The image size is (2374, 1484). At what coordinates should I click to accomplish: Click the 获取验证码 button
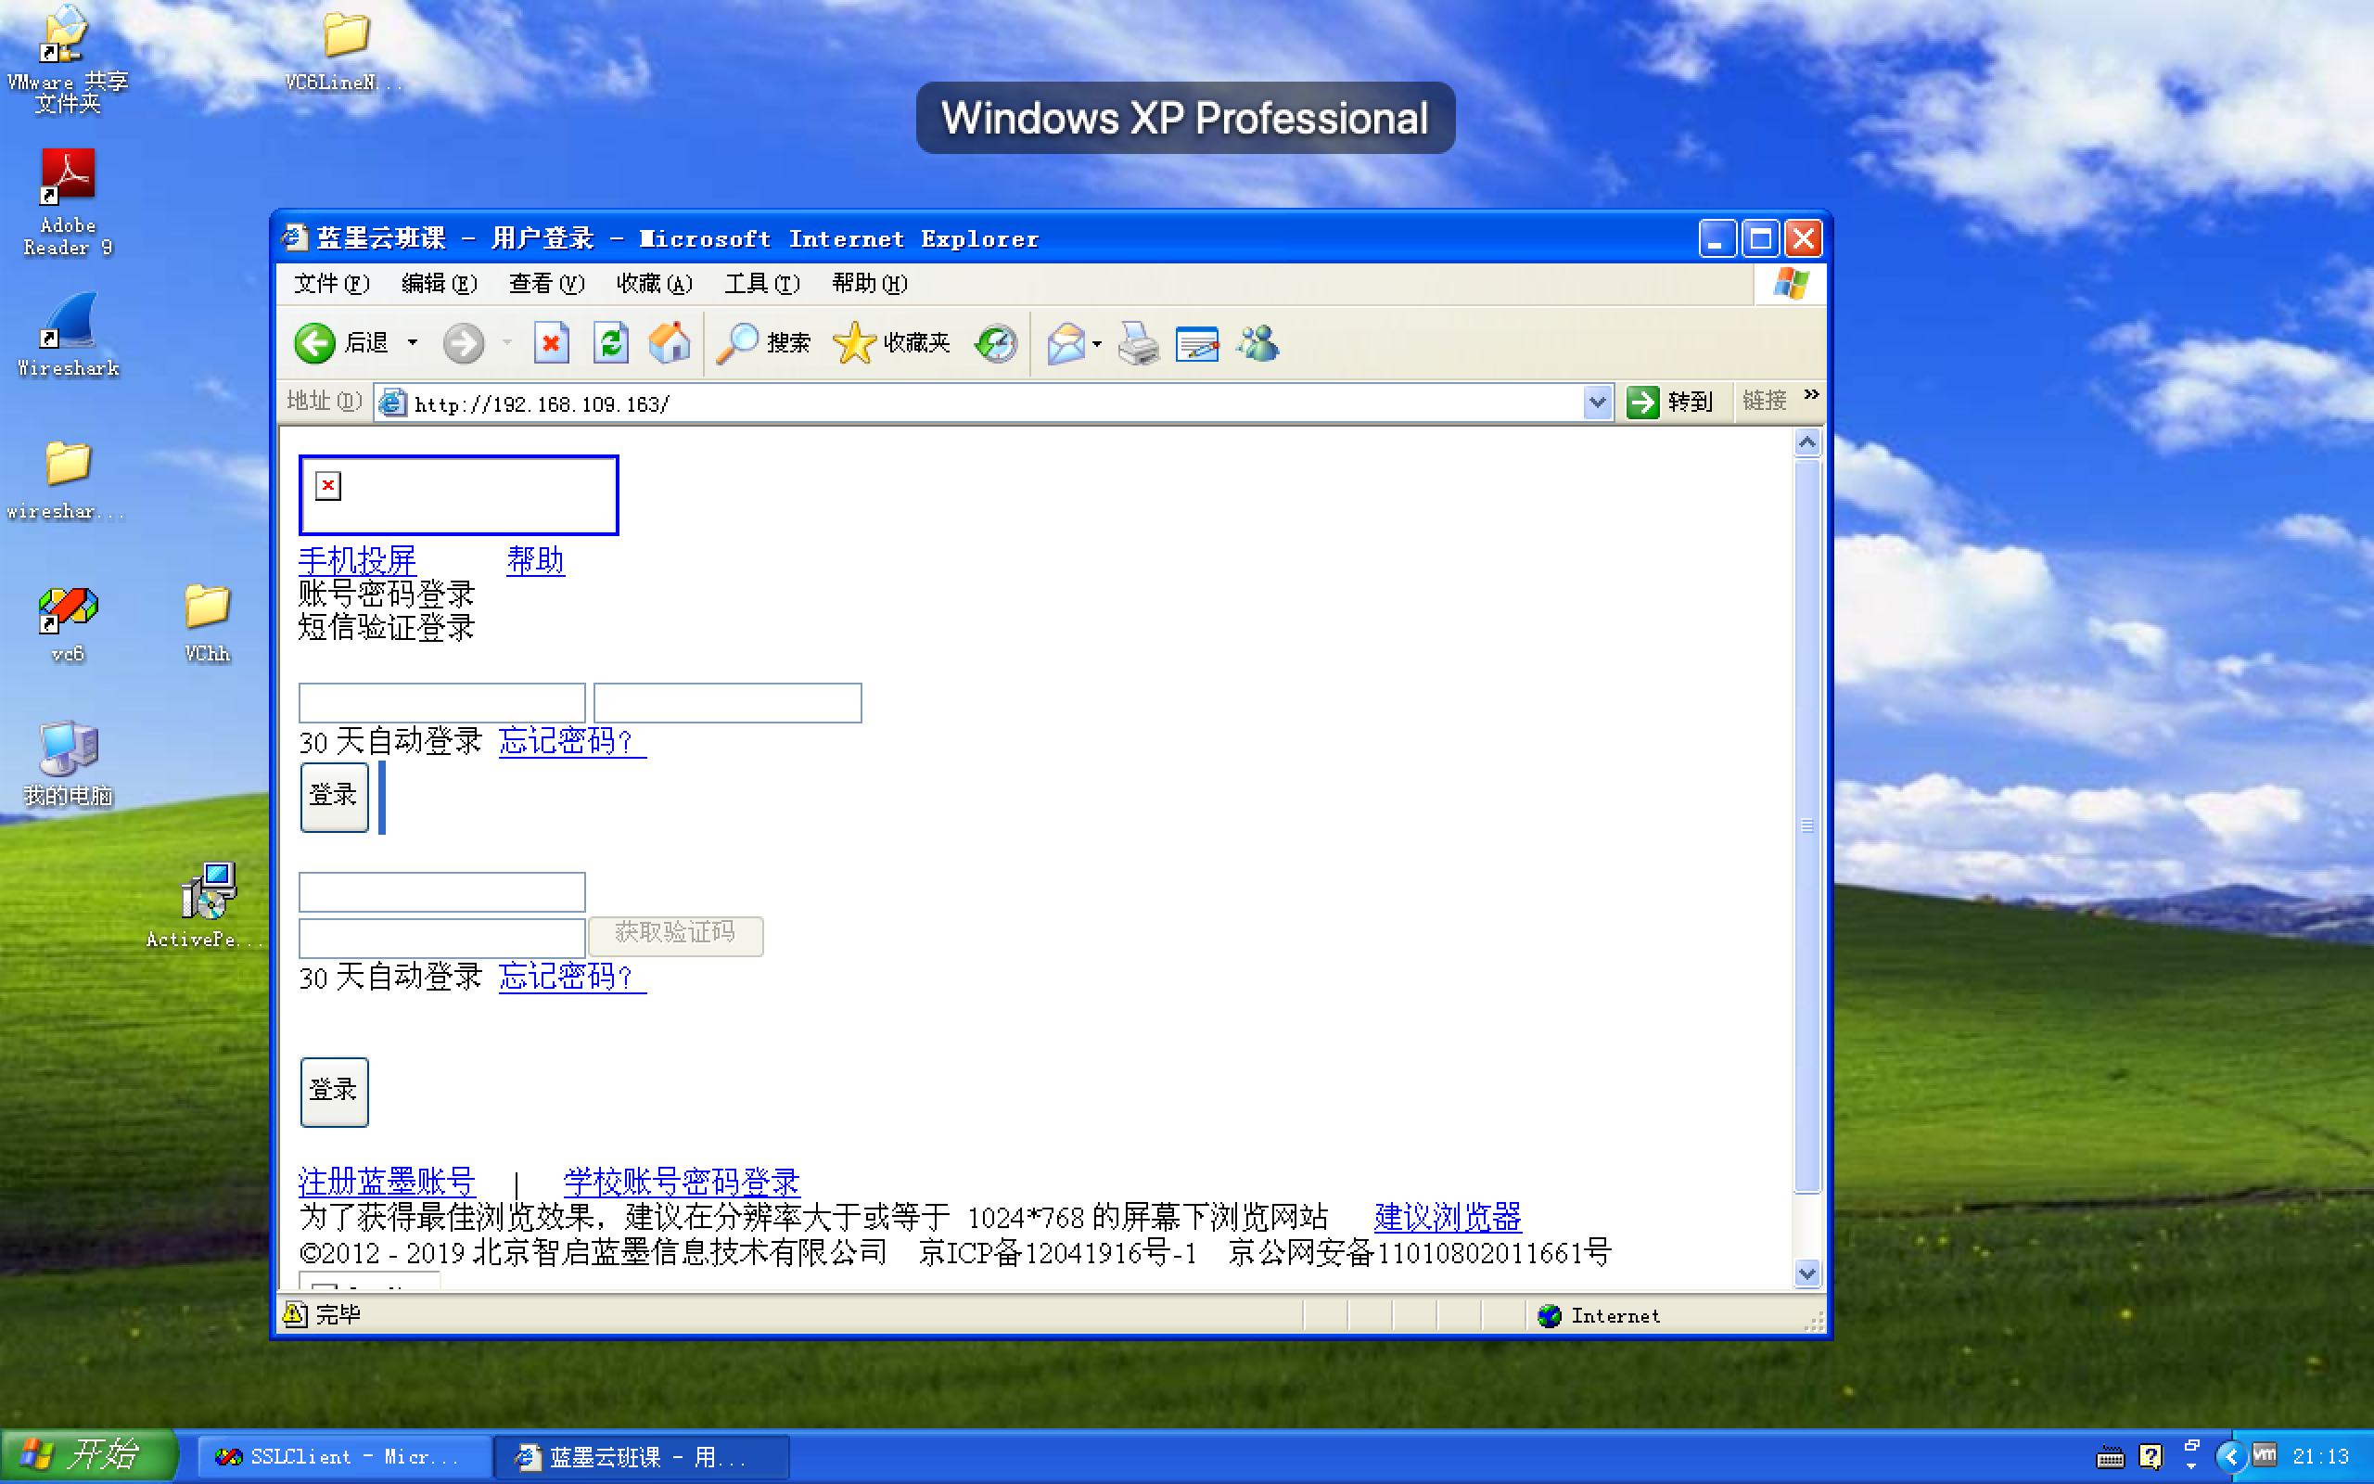pyautogui.click(x=675, y=935)
